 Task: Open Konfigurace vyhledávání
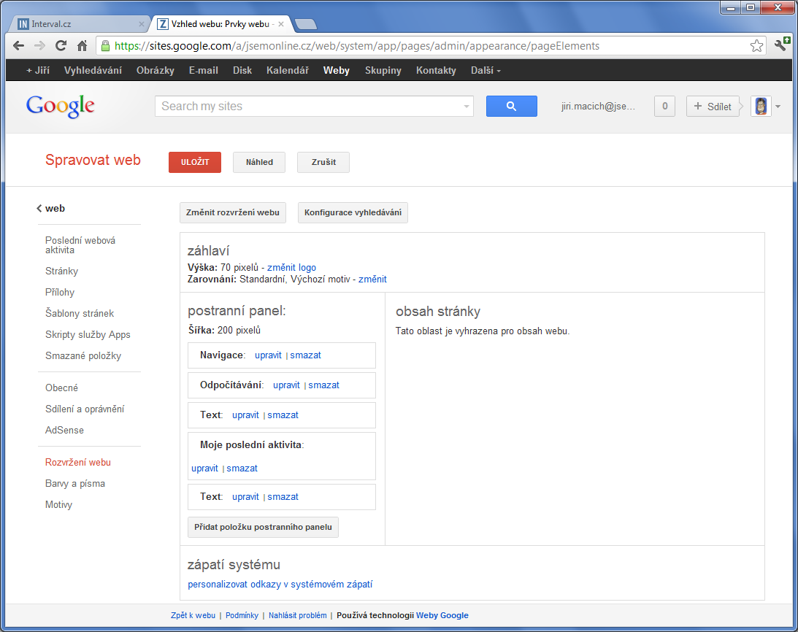click(353, 212)
